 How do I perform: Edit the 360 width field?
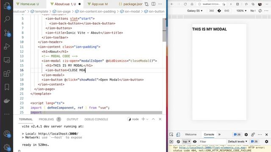[211, 11]
